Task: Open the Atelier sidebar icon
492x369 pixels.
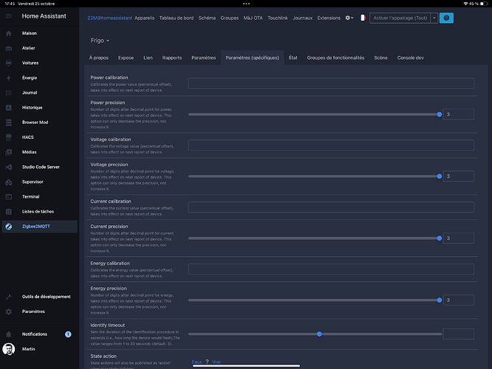Action: pyautogui.click(x=8, y=48)
